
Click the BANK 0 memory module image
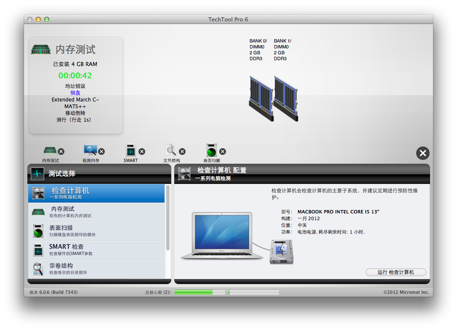click(261, 98)
